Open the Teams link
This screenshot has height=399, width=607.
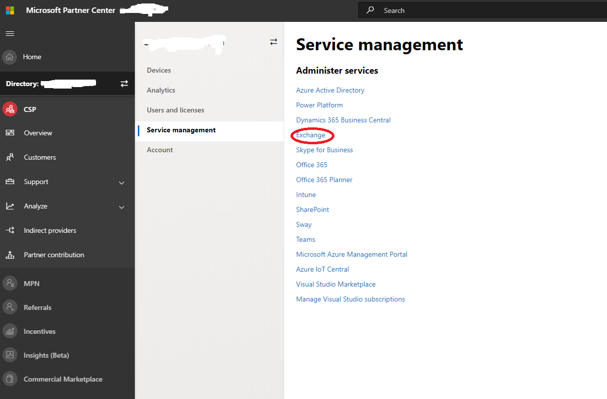click(x=305, y=239)
